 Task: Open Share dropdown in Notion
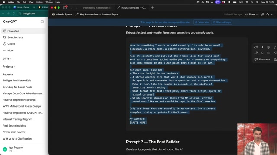tap(251, 15)
